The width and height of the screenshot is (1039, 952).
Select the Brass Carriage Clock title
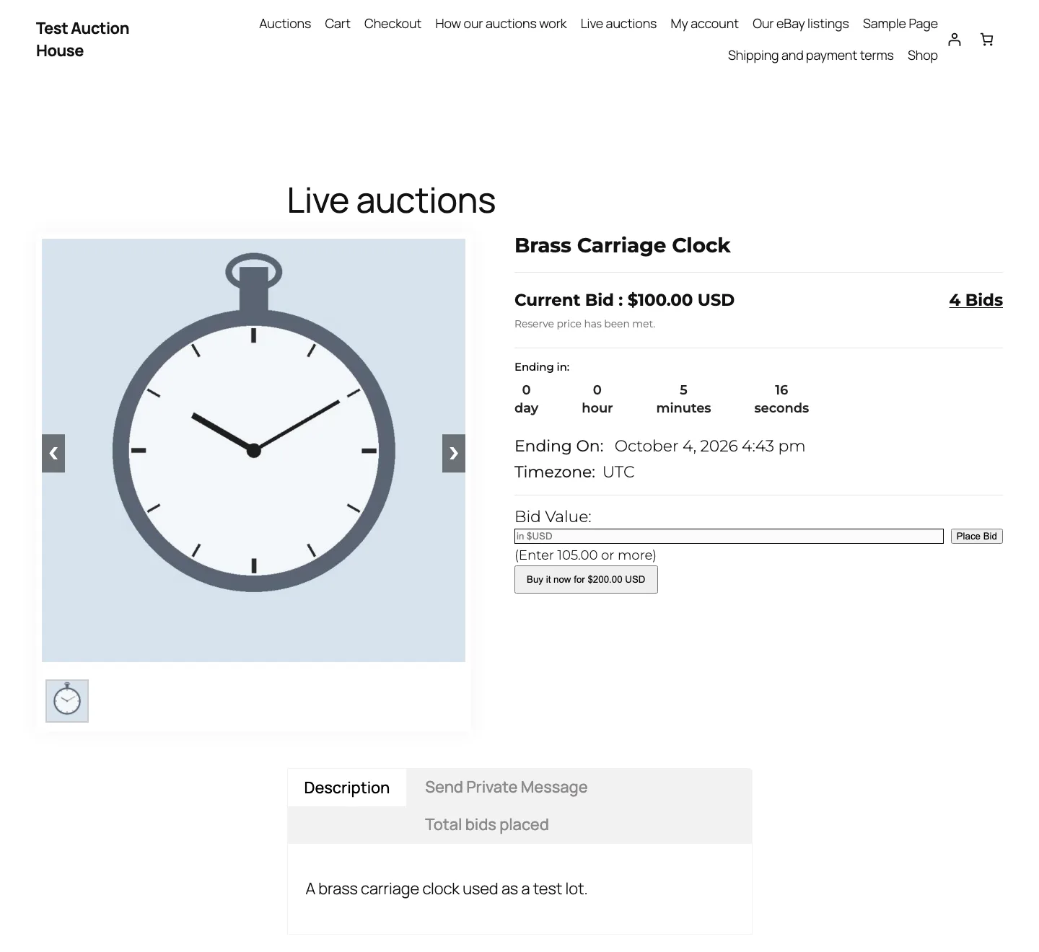point(623,245)
